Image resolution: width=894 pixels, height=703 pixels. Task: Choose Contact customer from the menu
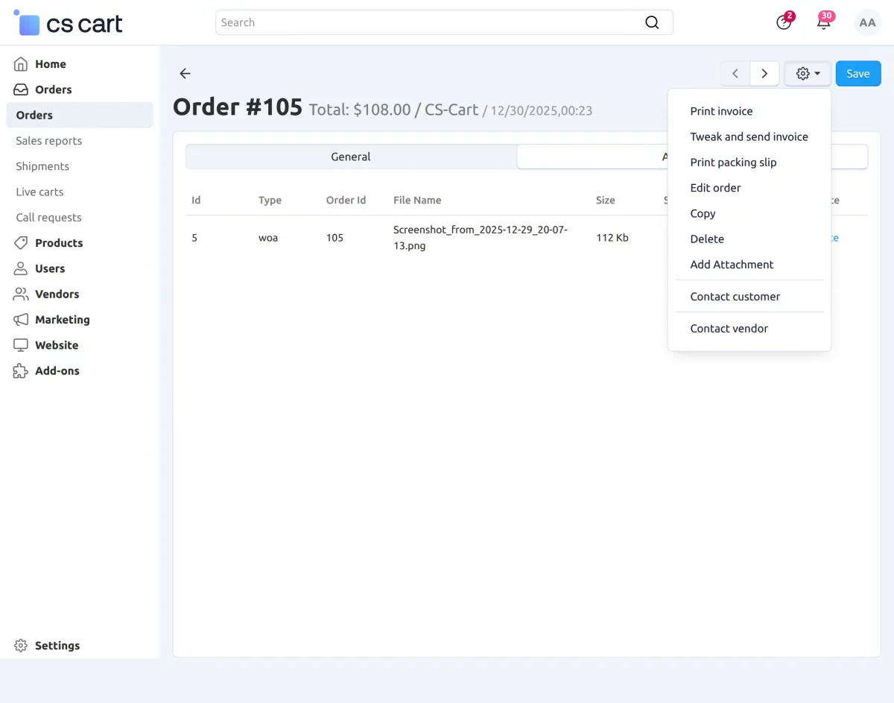click(x=735, y=296)
